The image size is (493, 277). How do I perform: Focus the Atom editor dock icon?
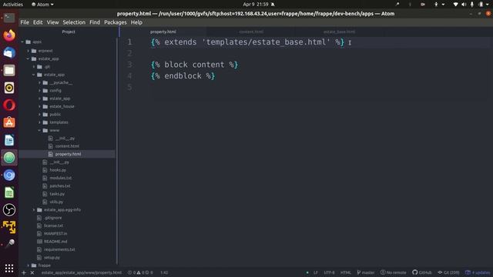(x=9, y=158)
